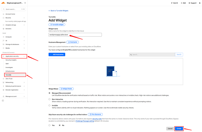The width and height of the screenshot is (202, 132).
Task: Collapse Application security chevron
Action: (24, 56)
